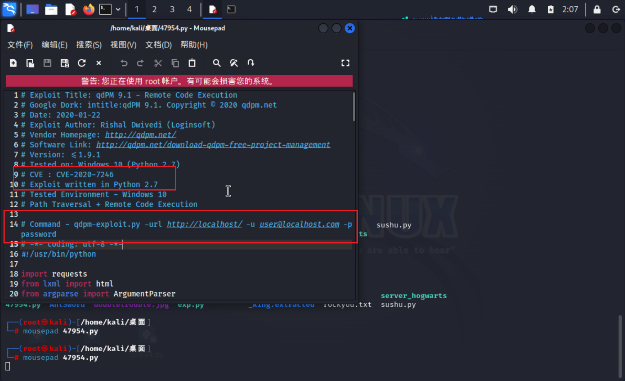This screenshot has height=381, width=625.
Task: Open the 帮助(H) menu
Action: (x=194, y=45)
